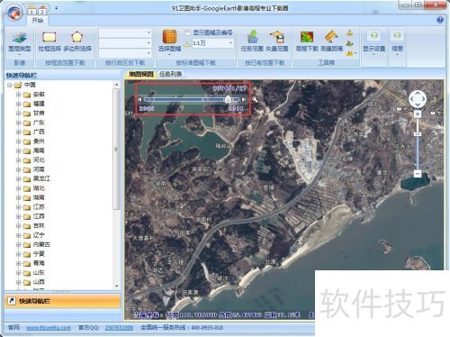Expand the 广东 folder in tree
This screenshot has height=337, width=450.
point(19,123)
